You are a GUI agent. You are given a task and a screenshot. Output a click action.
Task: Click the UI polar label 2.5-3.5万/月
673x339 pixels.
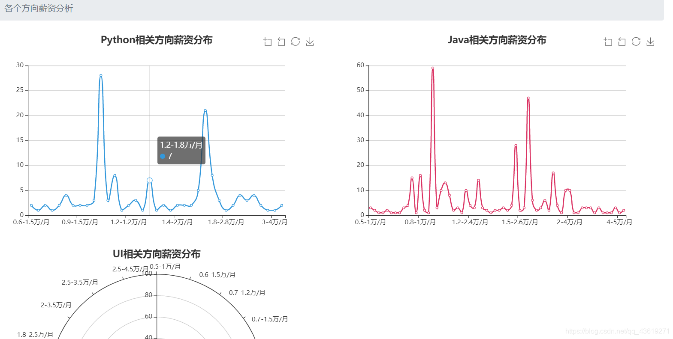coord(80,282)
